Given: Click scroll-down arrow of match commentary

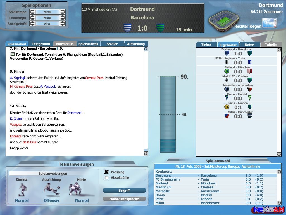Looking at the screenshot, I should pyautogui.click(x=146, y=154).
